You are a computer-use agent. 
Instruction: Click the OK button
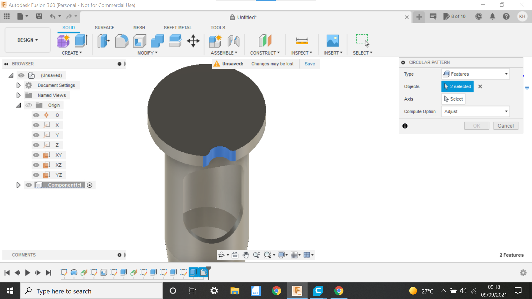[476, 126]
